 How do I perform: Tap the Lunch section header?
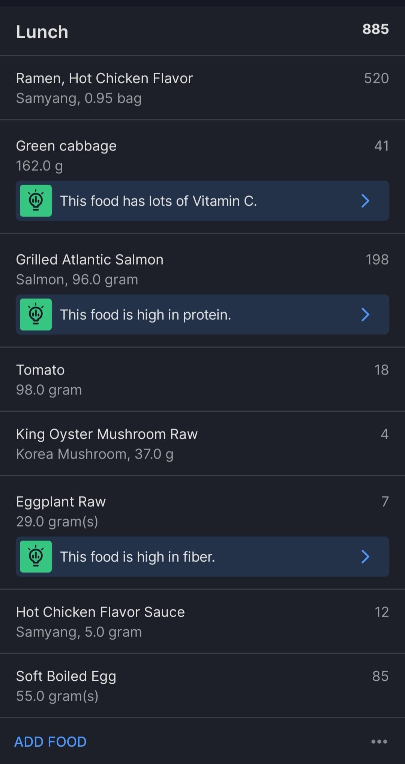point(42,32)
